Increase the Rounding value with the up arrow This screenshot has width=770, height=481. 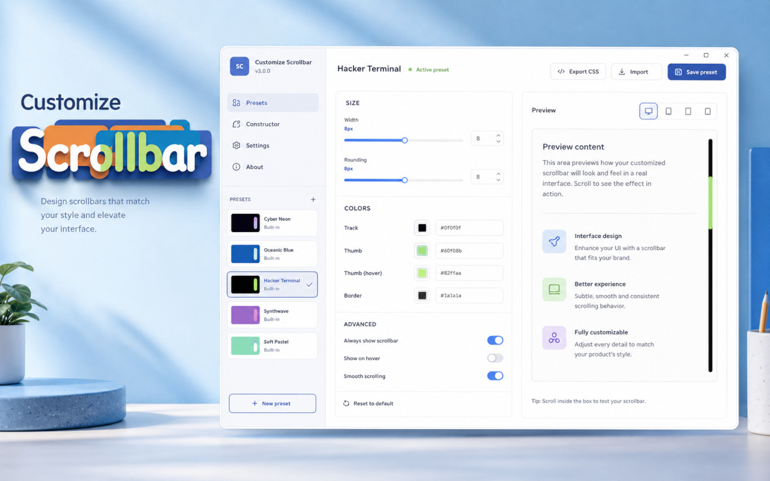[x=499, y=174]
